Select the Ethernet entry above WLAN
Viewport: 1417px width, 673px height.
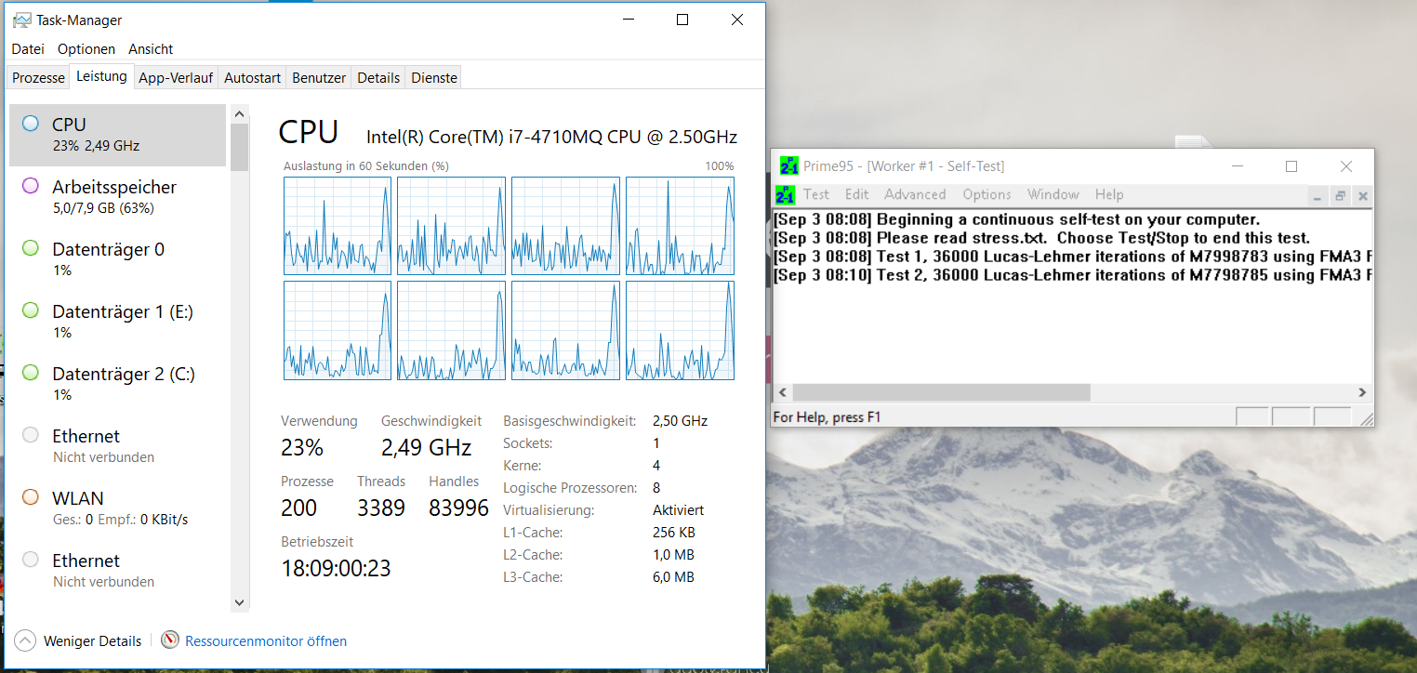(117, 446)
